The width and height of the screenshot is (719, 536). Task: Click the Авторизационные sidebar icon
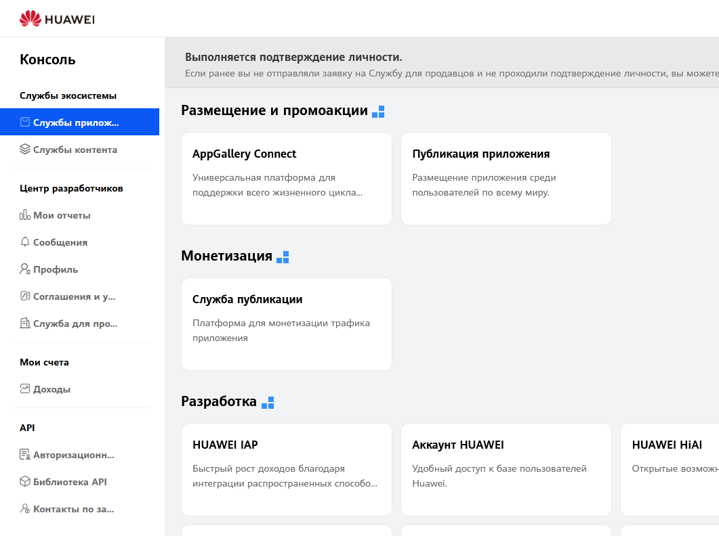tap(25, 454)
